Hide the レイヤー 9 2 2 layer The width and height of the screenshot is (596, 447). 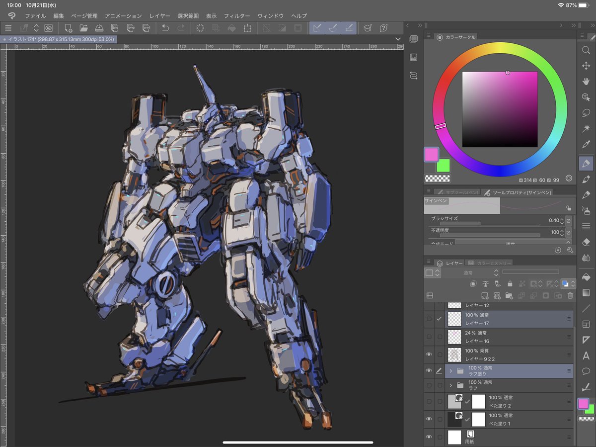[x=429, y=355]
